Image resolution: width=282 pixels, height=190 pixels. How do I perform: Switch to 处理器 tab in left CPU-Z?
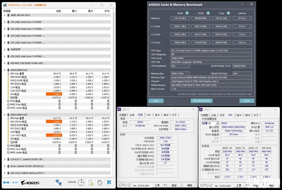(123, 115)
